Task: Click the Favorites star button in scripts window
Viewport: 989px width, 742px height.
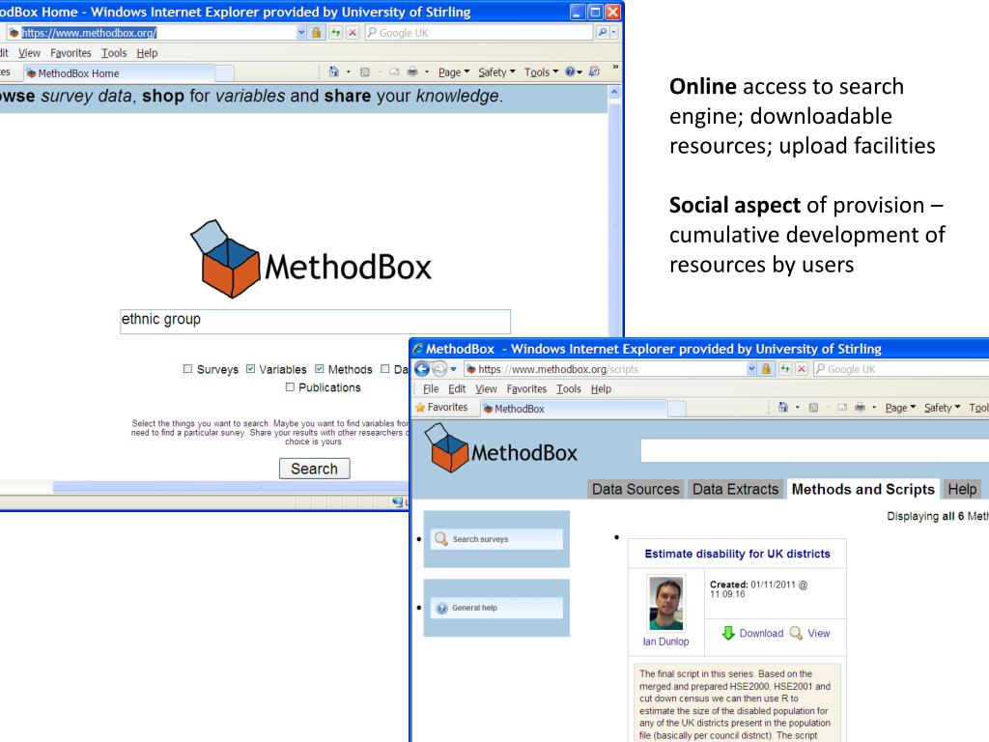Action: pyautogui.click(x=441, y=408)
